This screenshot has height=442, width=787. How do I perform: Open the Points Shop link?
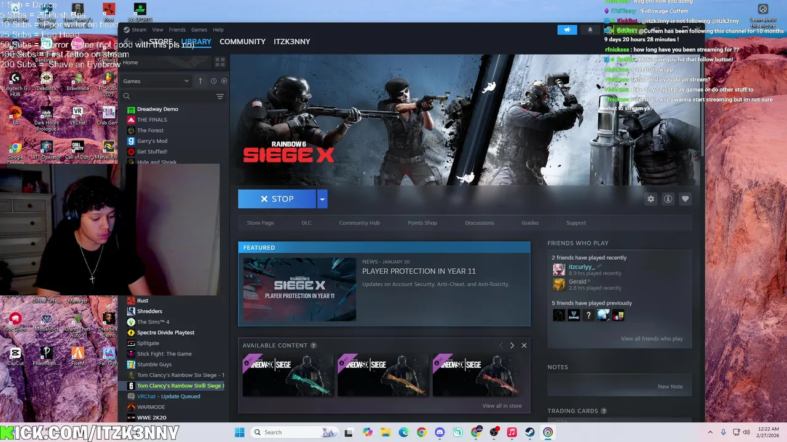point(422,223)
